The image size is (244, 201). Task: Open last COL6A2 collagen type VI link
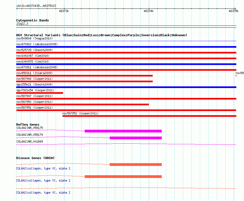(x=43, y=192)
